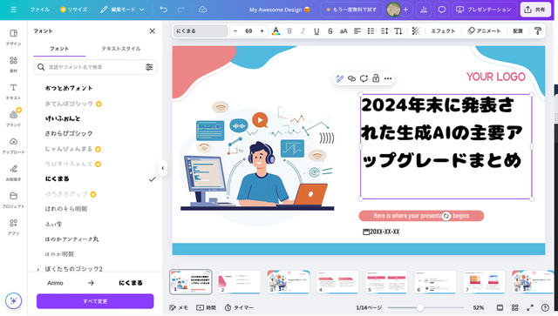Viewport: 558px width, 316px height.
Task: Select the page 3 thumbnail
Action: tap(289, 282)
